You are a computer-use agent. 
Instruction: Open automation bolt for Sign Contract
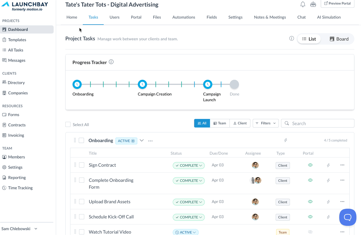point(328,165)
